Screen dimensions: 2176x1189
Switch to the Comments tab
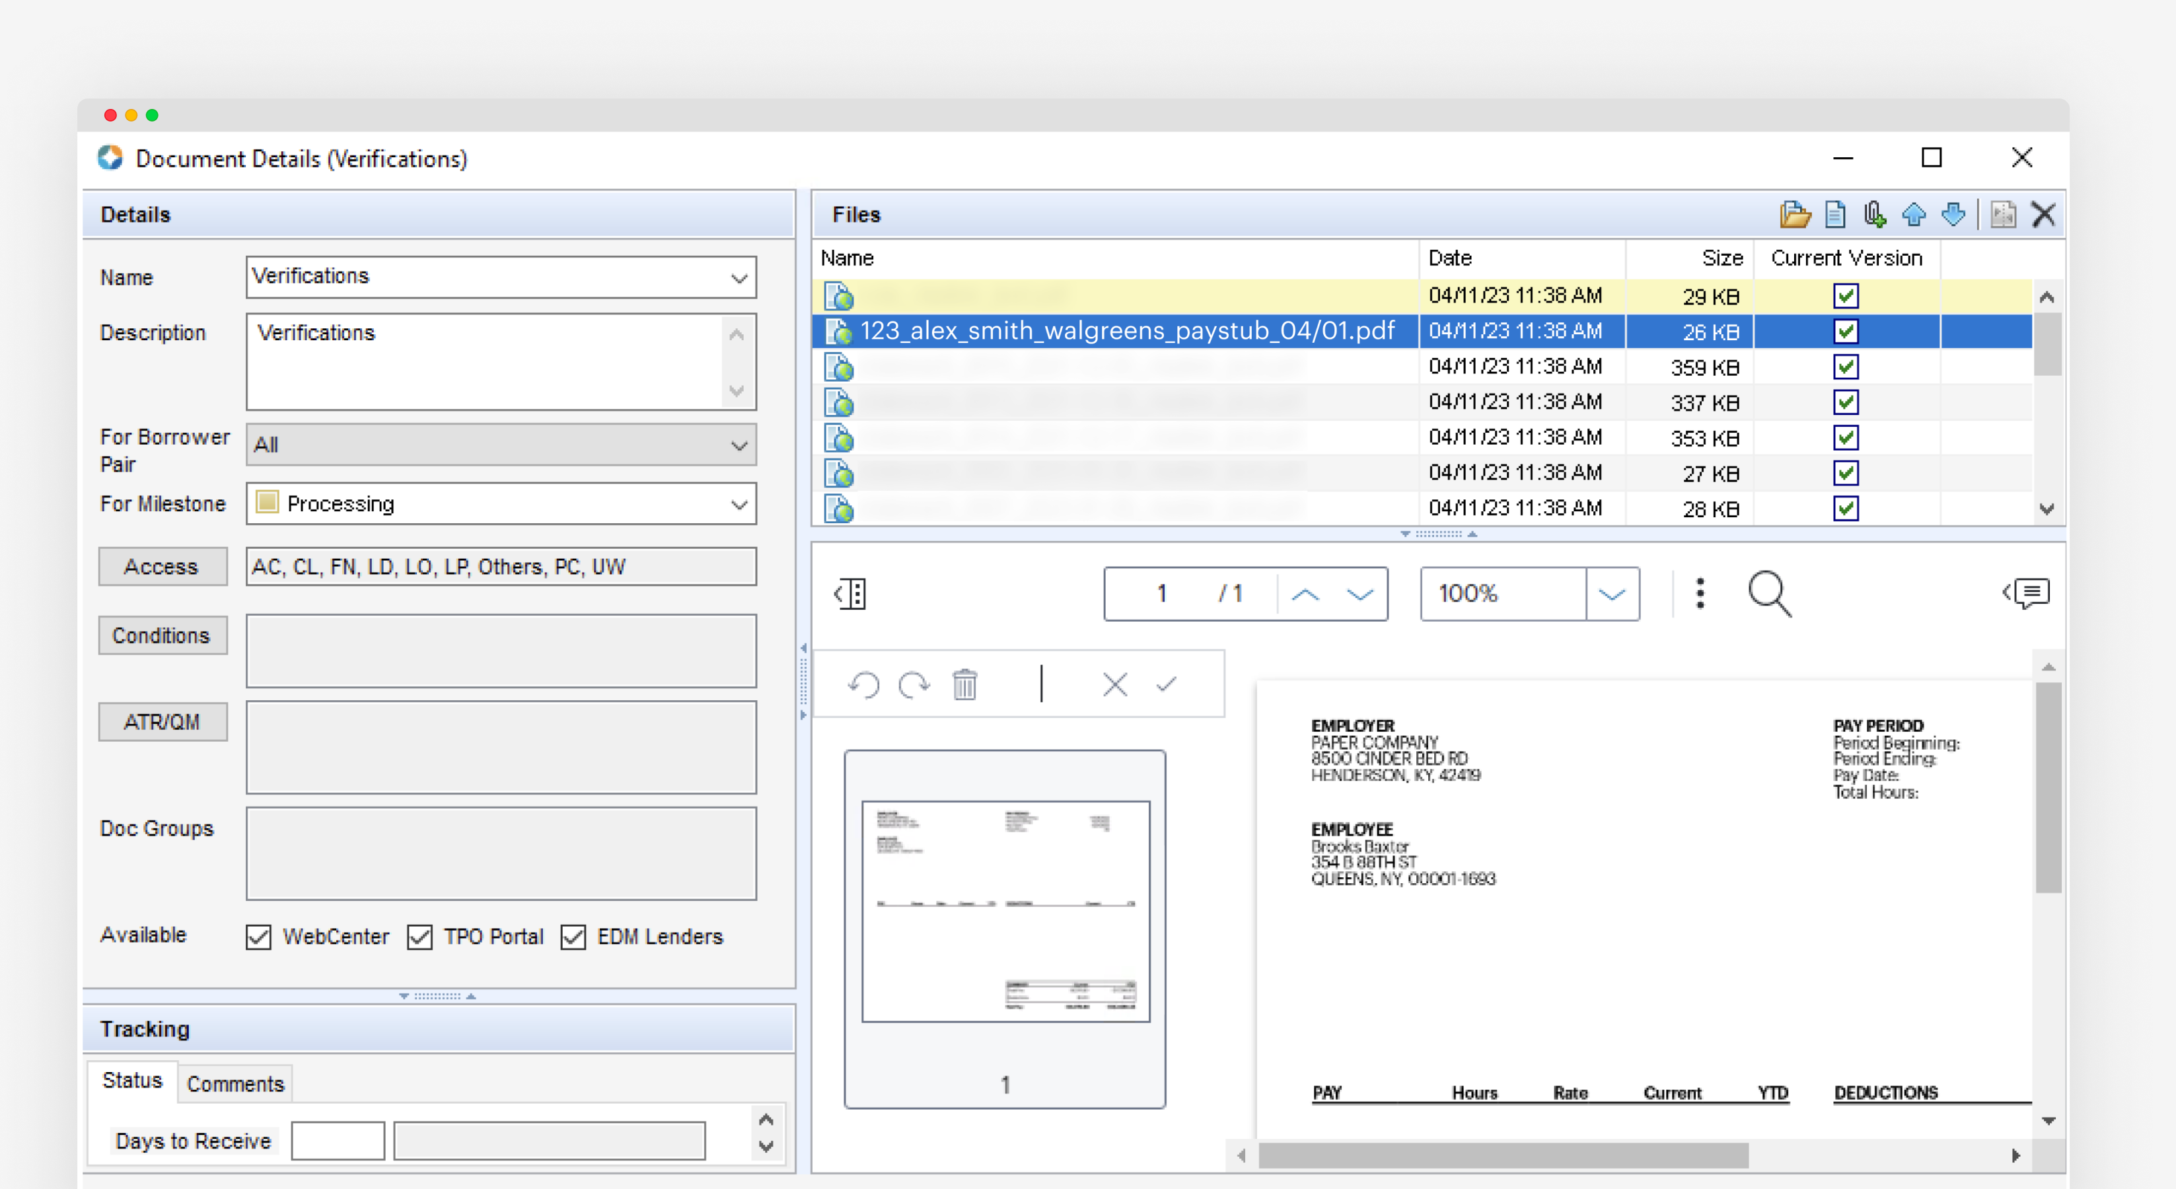(235, 1083)
